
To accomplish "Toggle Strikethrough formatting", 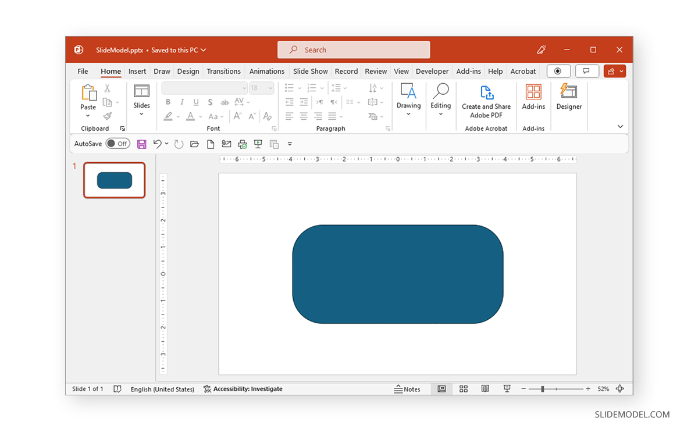I will pos(225,102).
